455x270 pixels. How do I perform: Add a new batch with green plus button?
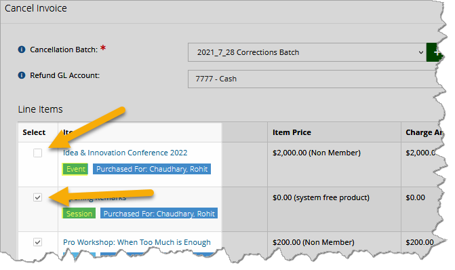(x=435, y=52)
